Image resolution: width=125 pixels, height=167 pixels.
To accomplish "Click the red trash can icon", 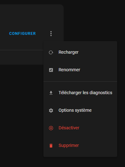I will (51, 146).
